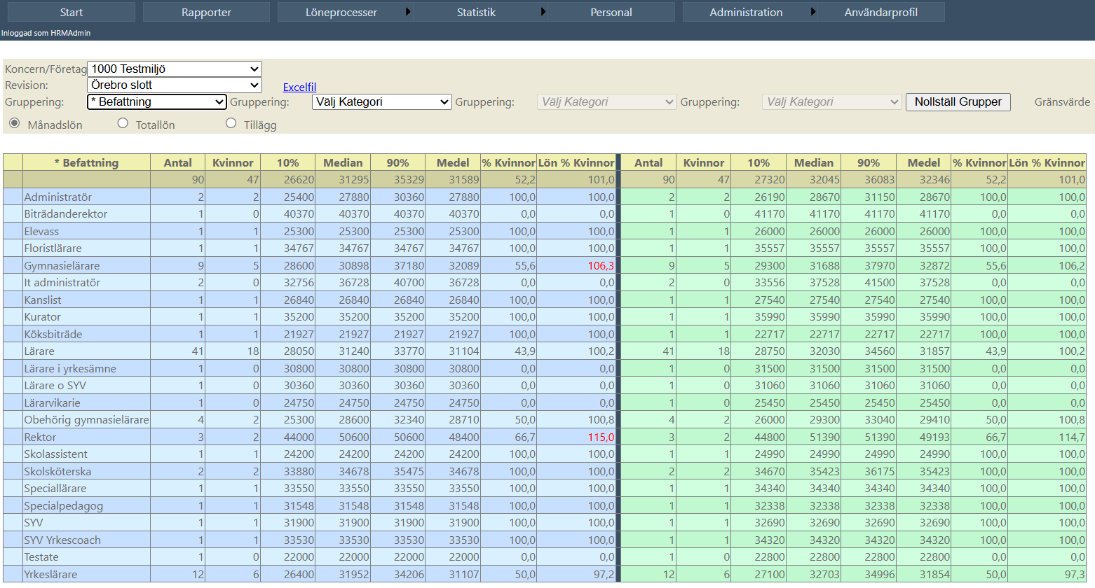Open the Löneprocesser menu
The image size is (1095, 588).
tap(341, 12)
